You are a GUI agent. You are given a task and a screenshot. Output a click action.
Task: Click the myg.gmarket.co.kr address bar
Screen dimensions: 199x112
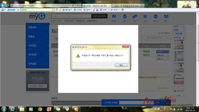(x=41, y=6)
